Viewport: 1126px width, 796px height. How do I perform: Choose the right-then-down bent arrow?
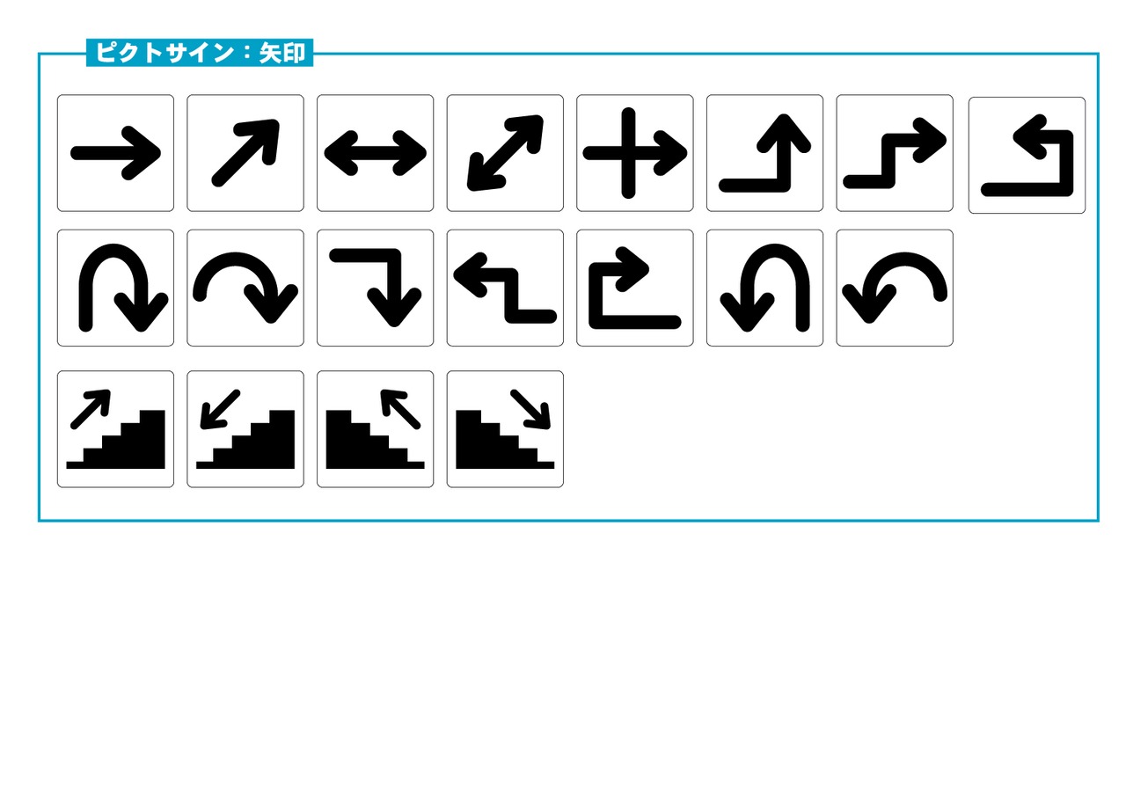click(376, 288)
